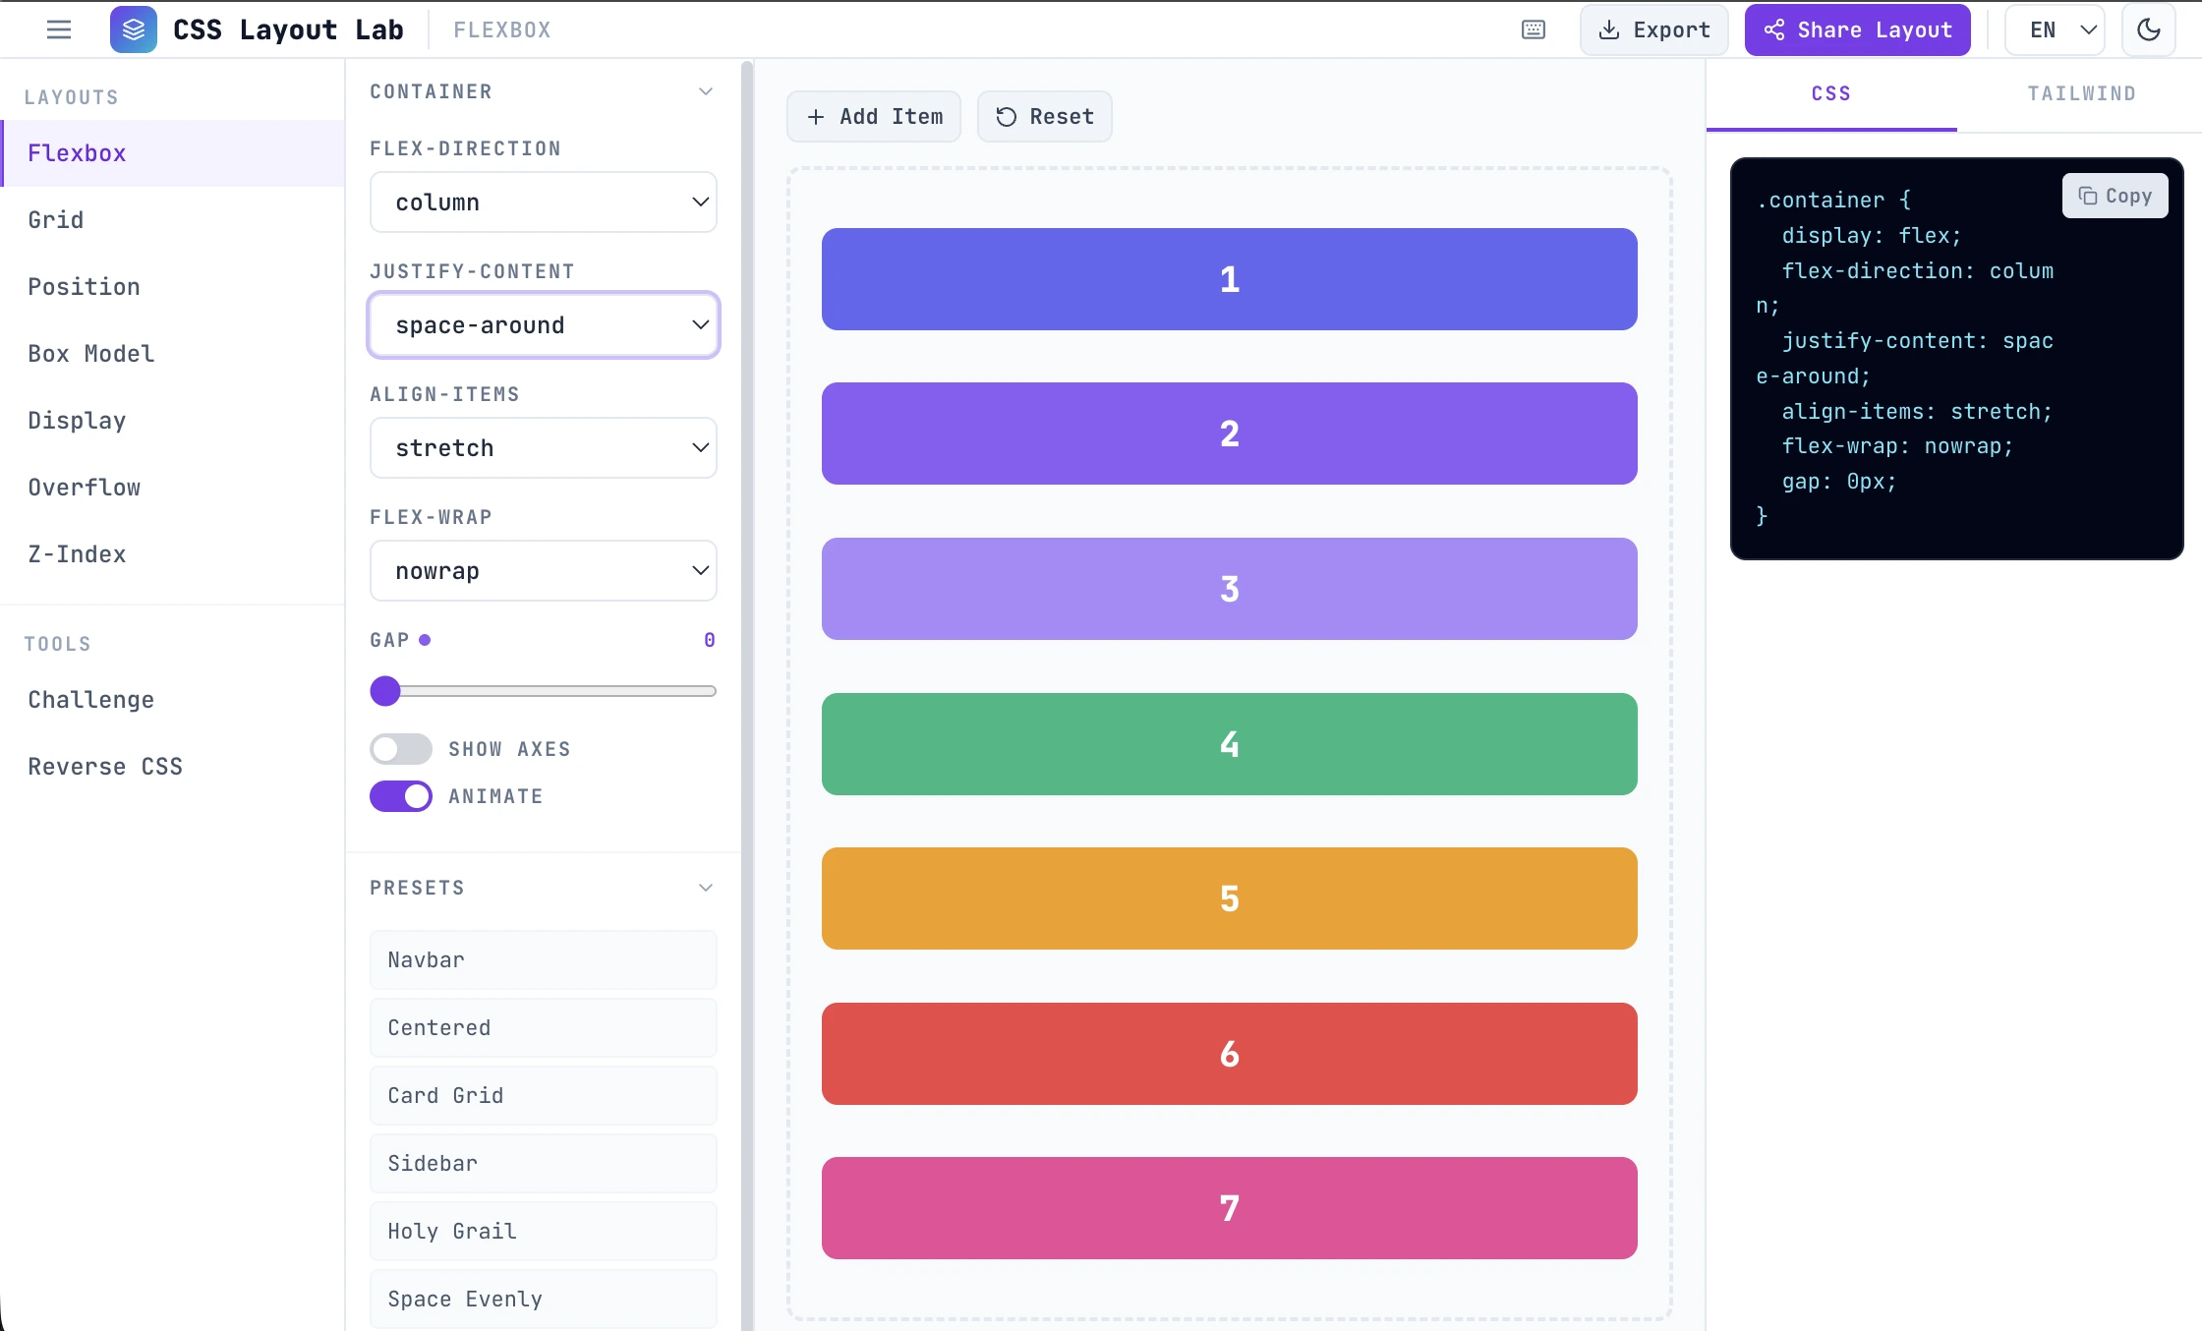The image size is (2202, 1331).
Task: Click Add Item to create a new box
Action: (873, 116)
